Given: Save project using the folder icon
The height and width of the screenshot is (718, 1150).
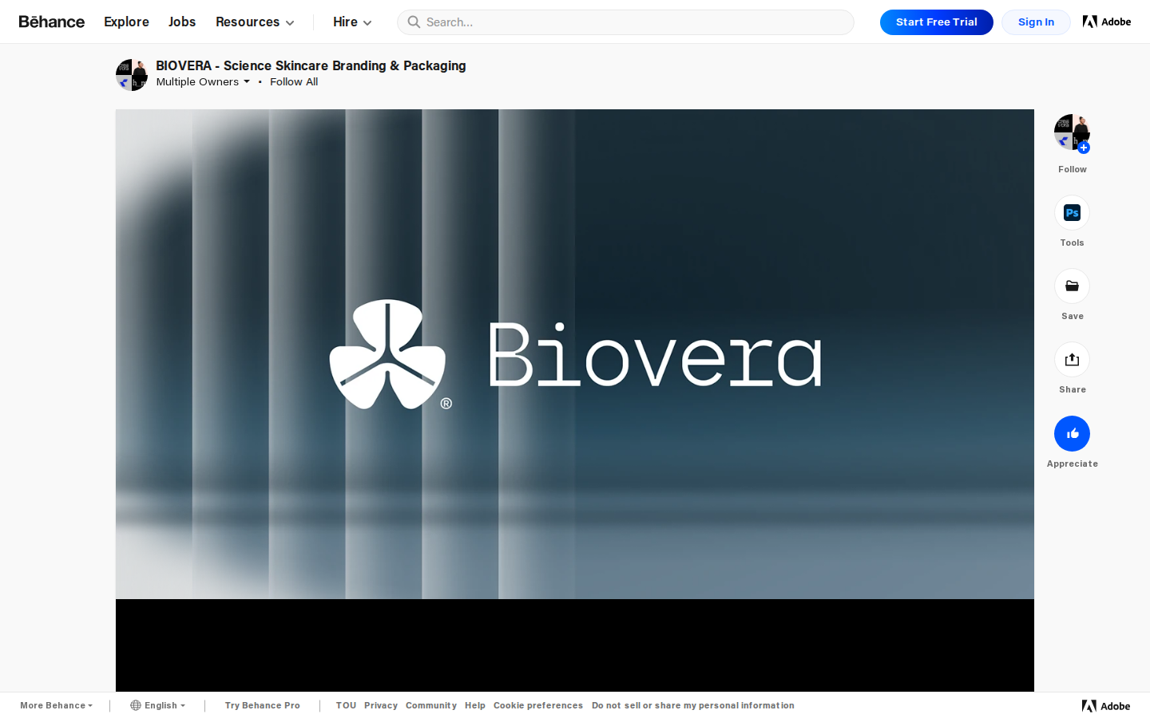Looking at the screenshot, I should point(1072,286).
